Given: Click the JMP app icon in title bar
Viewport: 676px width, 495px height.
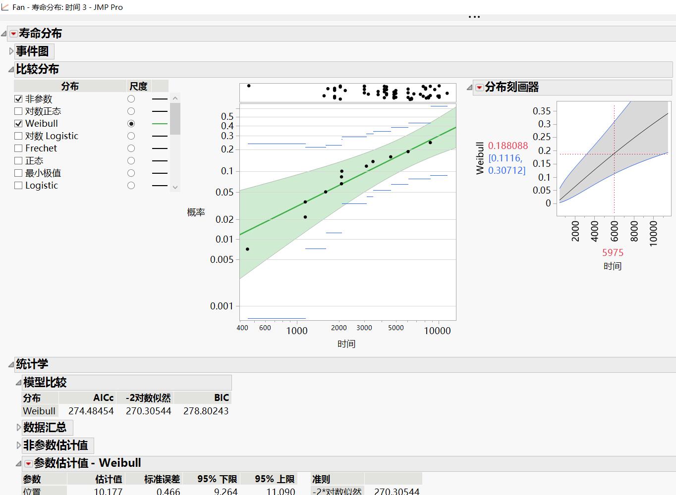Looking at the screenshot, I should tap(4, 7).
